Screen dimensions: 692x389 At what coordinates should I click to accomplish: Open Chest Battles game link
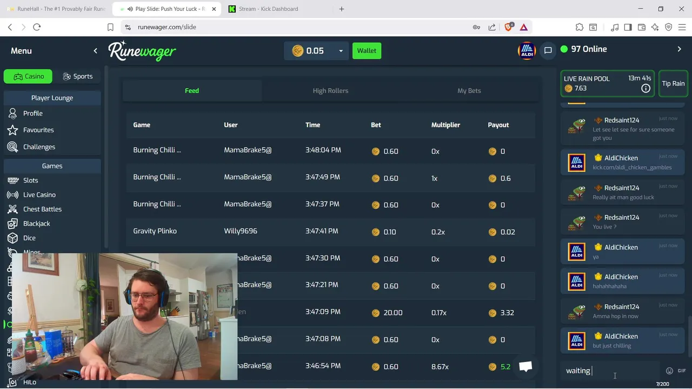pos(42,209)
